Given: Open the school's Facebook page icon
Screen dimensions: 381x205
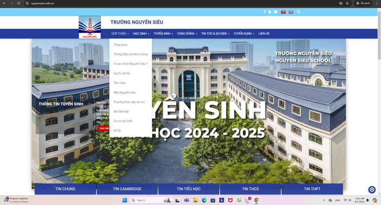Looking at the screenshot, I should 265,11.
